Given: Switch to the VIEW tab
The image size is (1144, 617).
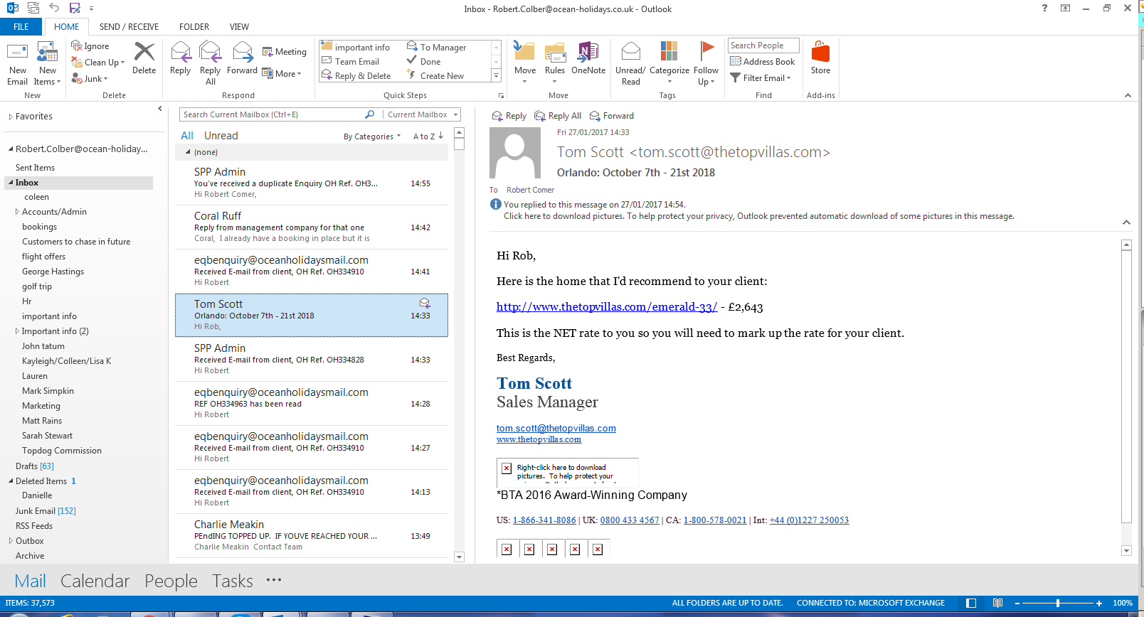Looking at the screenshot, I should pos(239,27).
